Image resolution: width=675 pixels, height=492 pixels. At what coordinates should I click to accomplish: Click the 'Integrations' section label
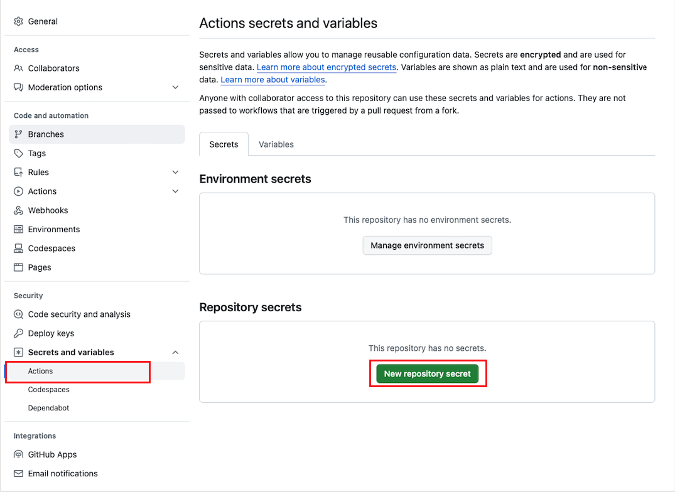35,436
